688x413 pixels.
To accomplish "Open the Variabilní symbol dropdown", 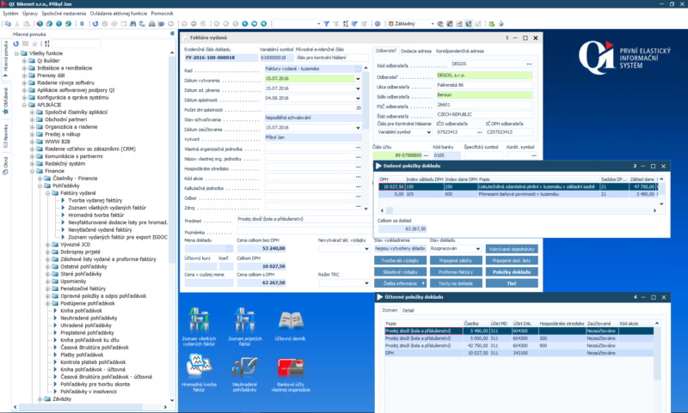I will 428,132.
